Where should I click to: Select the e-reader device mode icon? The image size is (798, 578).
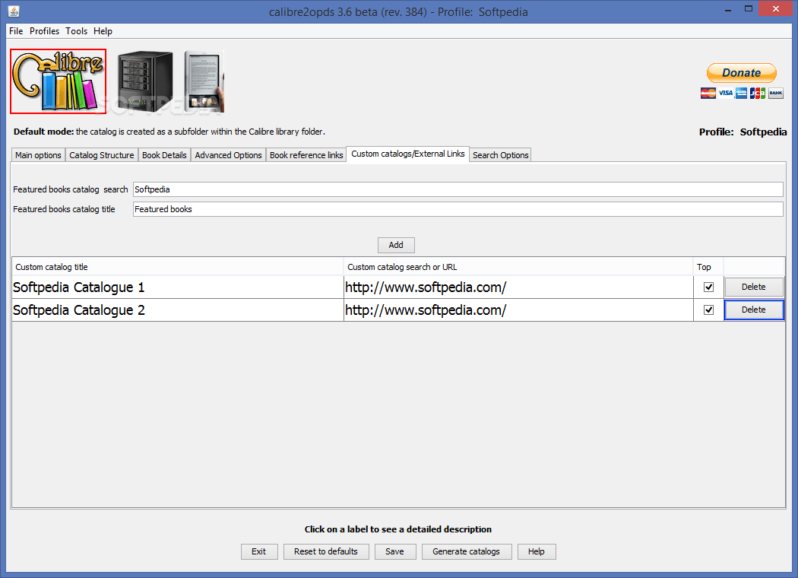point(204,81)
